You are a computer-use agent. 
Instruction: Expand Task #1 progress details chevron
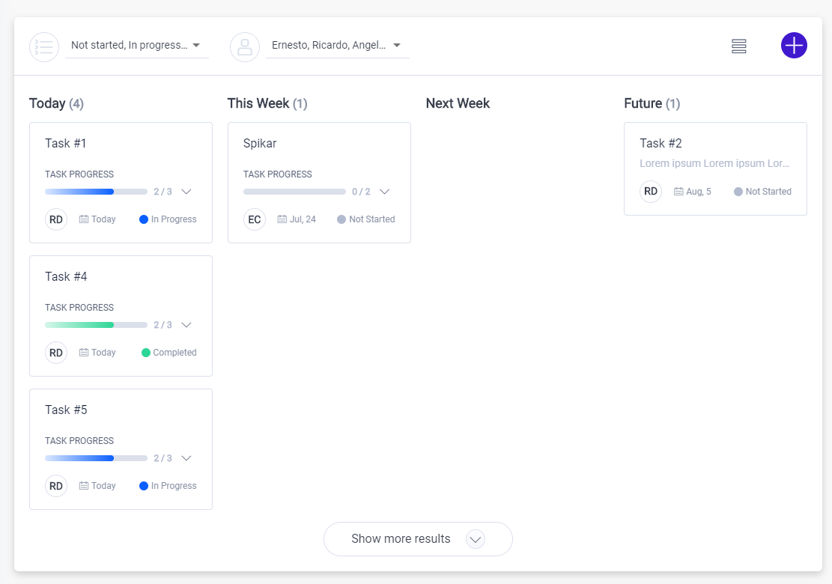click(x=186, y=192)
